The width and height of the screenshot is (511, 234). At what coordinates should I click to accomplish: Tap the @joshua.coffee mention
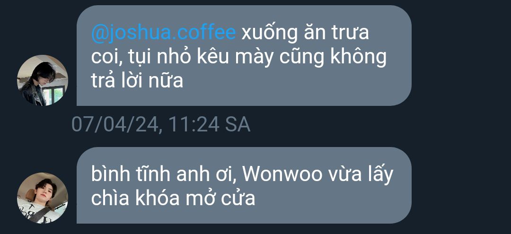tap(163, 33)
